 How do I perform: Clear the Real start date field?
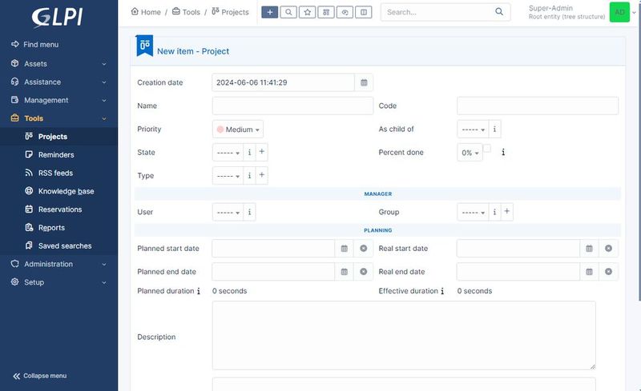[x=608, y=248]
